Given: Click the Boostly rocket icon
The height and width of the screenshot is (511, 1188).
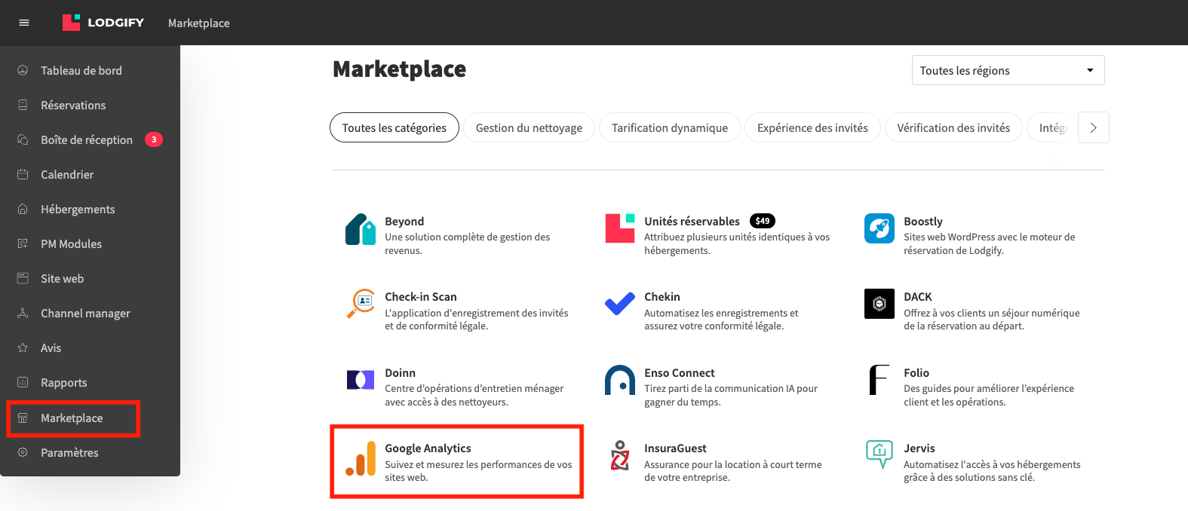Looking at the screenshot, I should coord(879,228).
